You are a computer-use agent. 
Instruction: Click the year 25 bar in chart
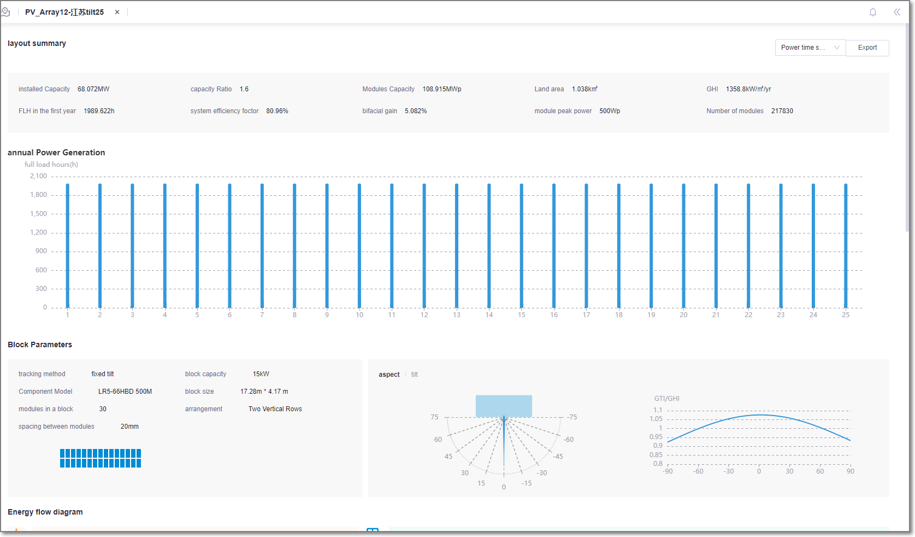click(846, 246)
